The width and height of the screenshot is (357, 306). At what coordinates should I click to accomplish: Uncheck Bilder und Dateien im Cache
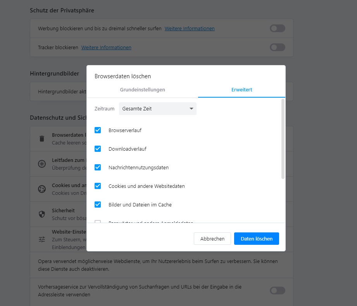tap(98, 205)
